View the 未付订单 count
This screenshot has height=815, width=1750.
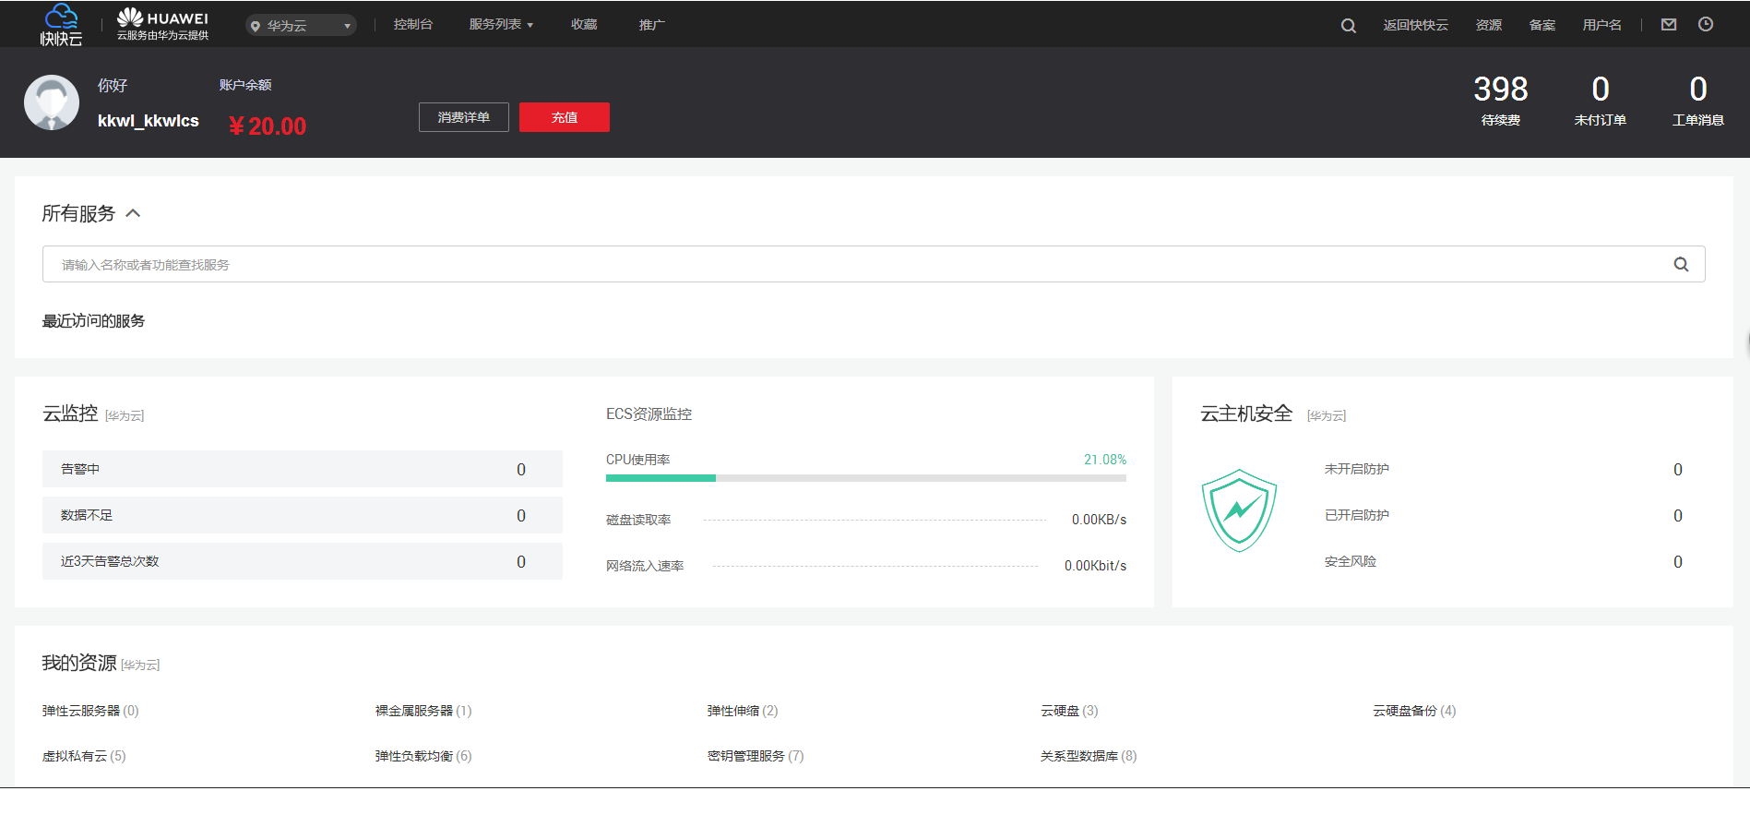tap(1600, 101)
